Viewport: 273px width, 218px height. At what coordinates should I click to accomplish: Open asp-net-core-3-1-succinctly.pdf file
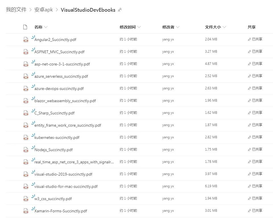(62, 64)
